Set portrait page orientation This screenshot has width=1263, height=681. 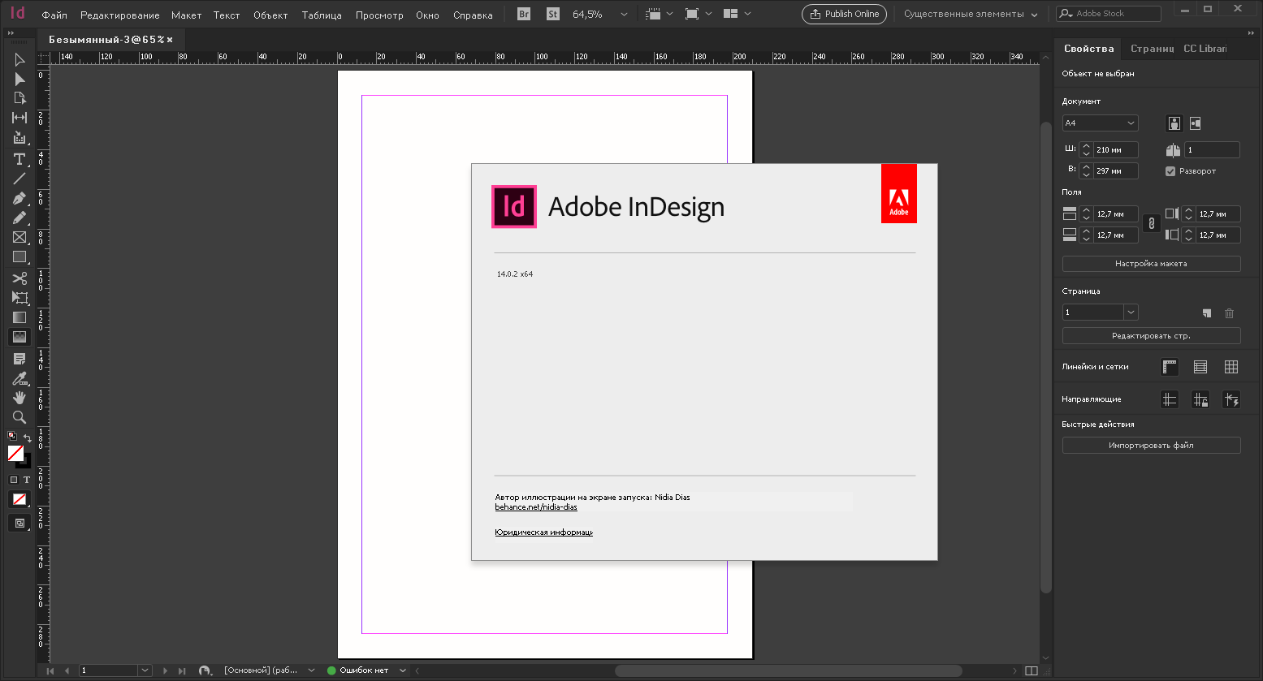click(1174, 123)
